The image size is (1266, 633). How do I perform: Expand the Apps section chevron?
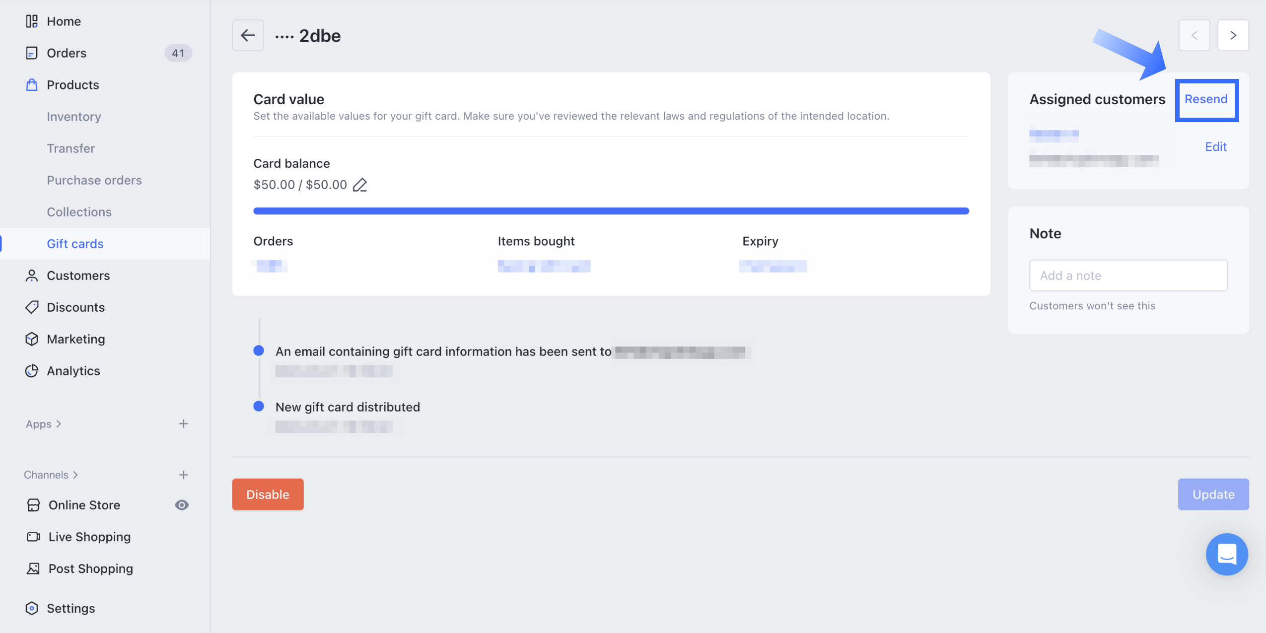(x=59, y=424)
